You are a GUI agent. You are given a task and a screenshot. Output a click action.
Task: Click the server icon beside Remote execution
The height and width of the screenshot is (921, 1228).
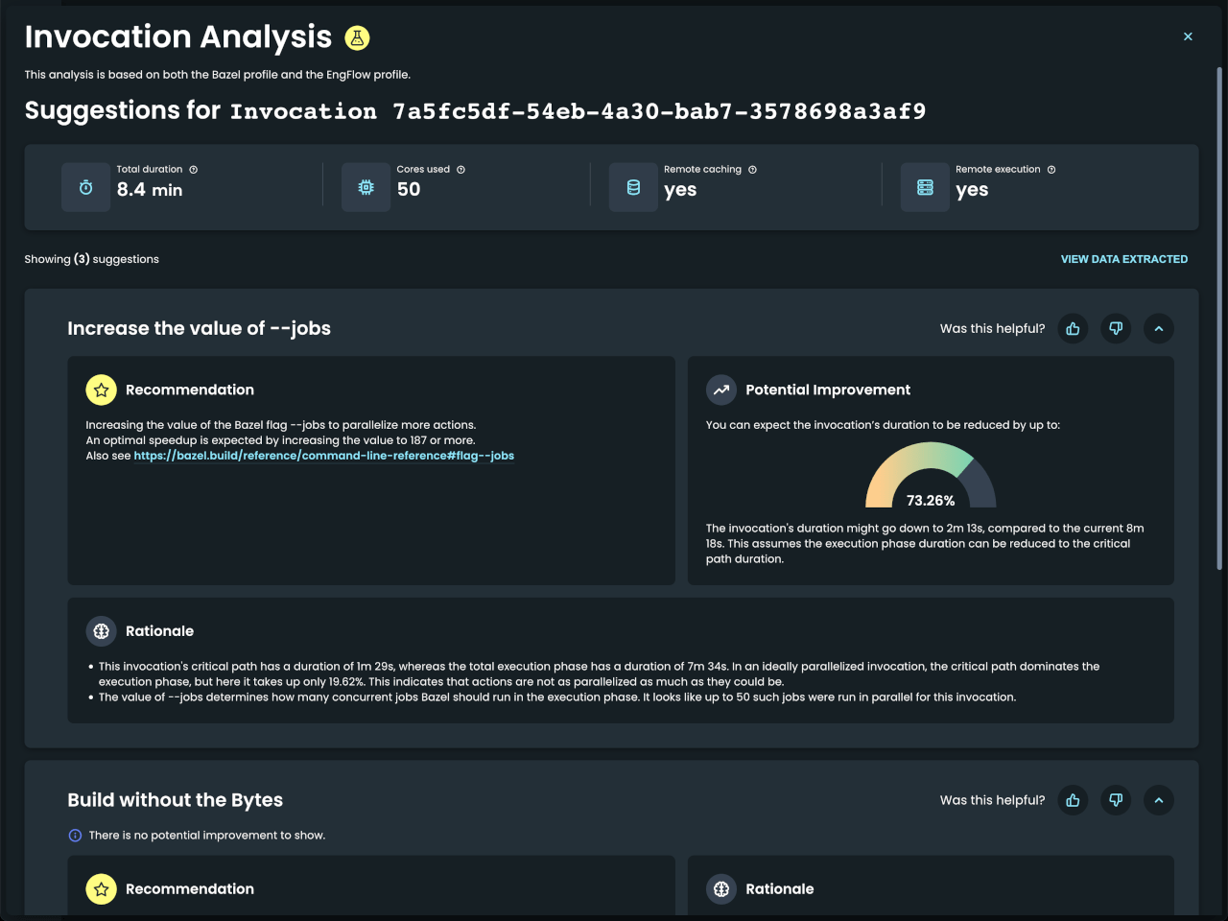925,187
